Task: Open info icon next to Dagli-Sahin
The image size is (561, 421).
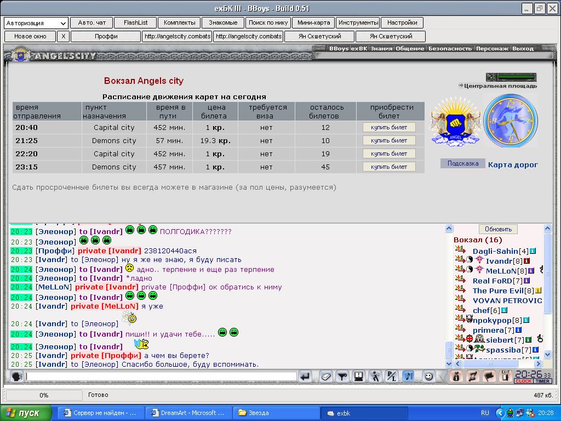Action: click(533, 251)
